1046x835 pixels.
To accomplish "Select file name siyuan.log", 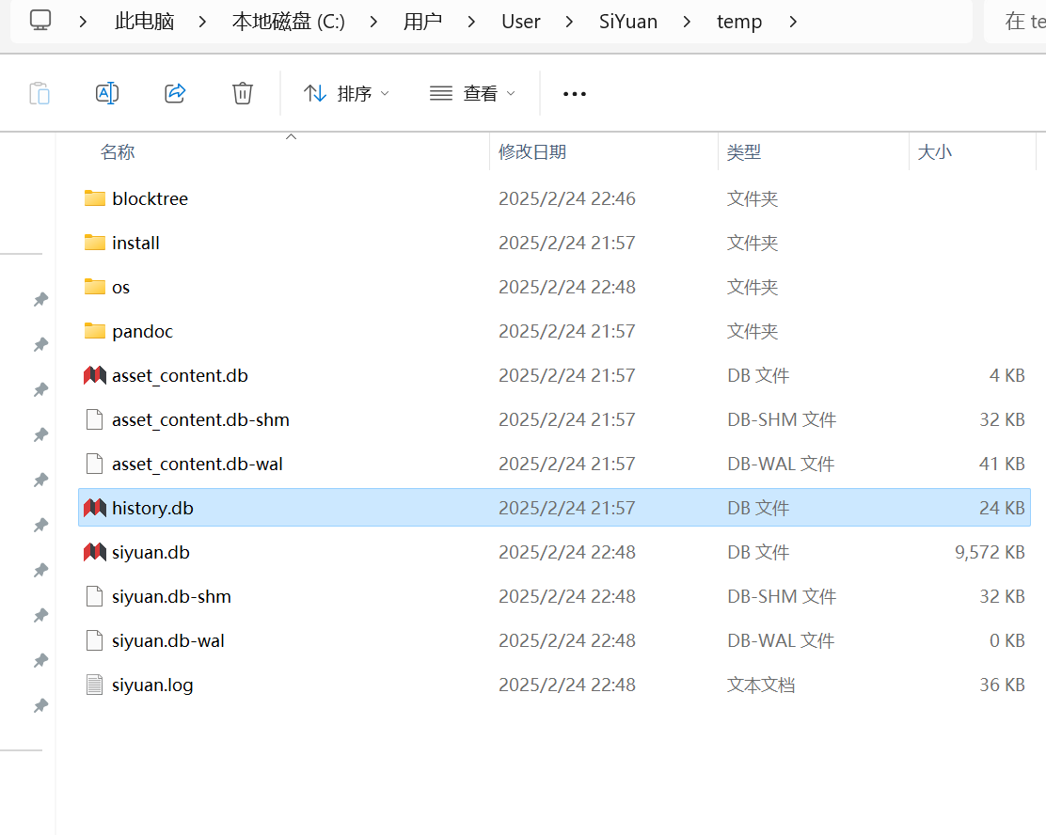I will click(x=152, y=685).
